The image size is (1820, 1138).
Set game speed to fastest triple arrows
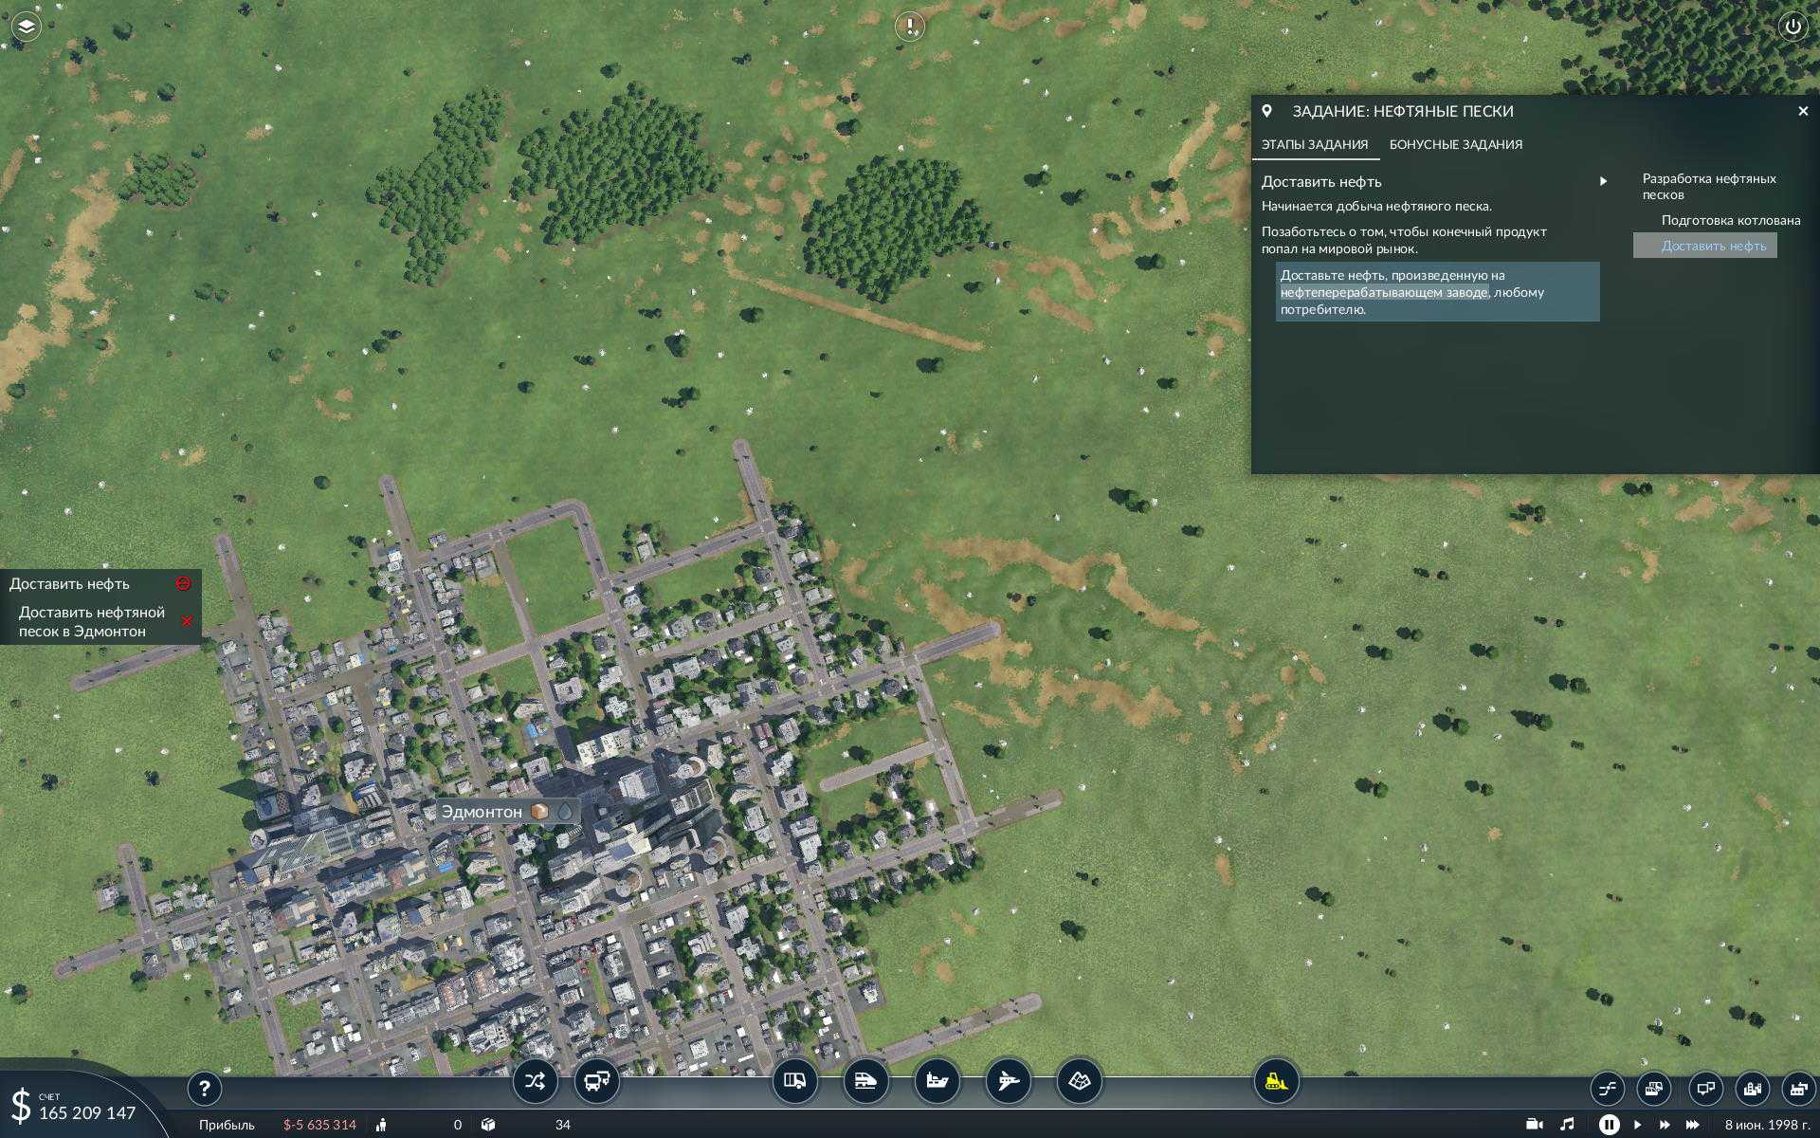1692,1125
